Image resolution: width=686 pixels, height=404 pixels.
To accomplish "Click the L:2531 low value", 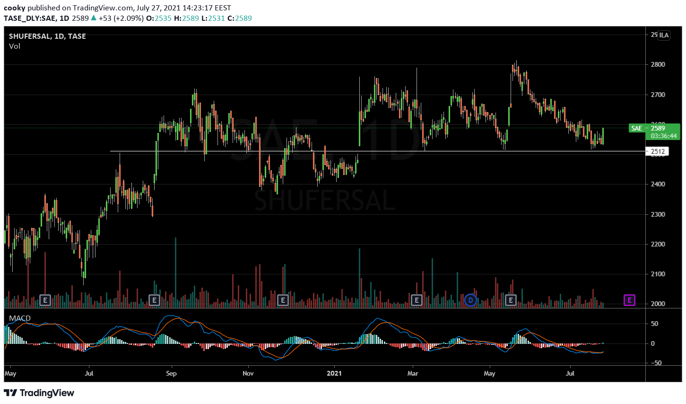I will pyautogui.click(x=213, y=18).
